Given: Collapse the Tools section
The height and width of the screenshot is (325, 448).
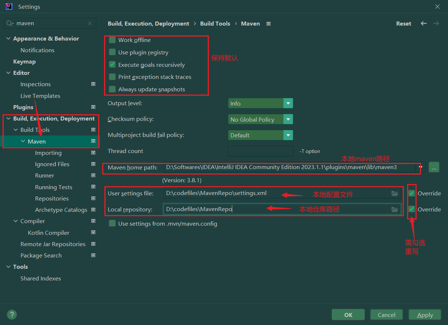Looking at the screenshot, I should tap(8, 267).
